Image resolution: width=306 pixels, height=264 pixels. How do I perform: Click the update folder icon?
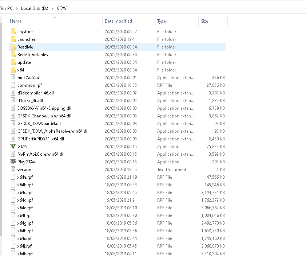pos(13,62)
